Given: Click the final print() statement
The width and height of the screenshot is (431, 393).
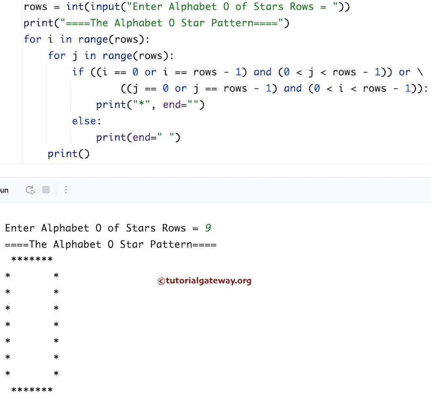Looking at the screenshot, I should (68, 154).
